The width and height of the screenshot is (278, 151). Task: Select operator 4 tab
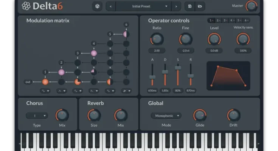(x=232, y=20)
